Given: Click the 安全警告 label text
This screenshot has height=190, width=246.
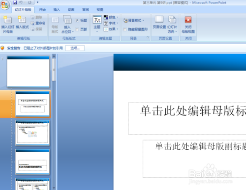Looking at the screenshot, I should point(14,48).
